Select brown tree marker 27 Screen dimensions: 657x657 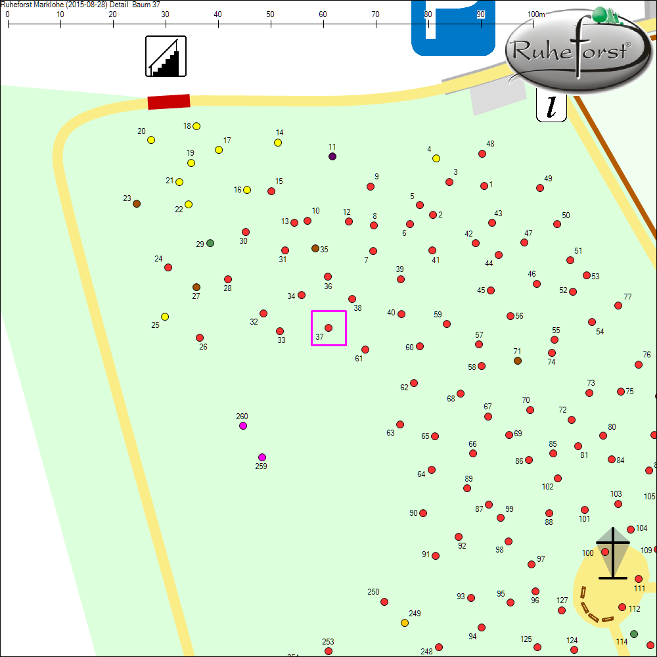(x=196, y=287)
